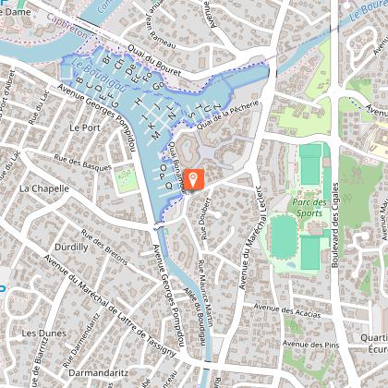This screenshot has height=388, width=388.
Task: Click the Rue des Bretons street label
Action: (x=104, y=247)
